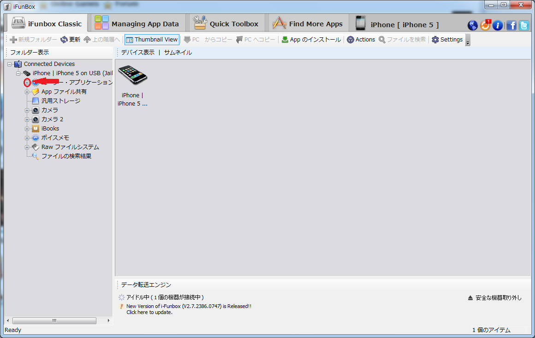Collapse the iPhone 5 on USB node
The height and width of the screenshot is (338, 535).
coord(18,73)
